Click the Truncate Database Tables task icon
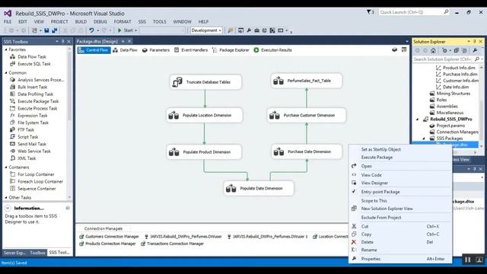 (177, 82)
